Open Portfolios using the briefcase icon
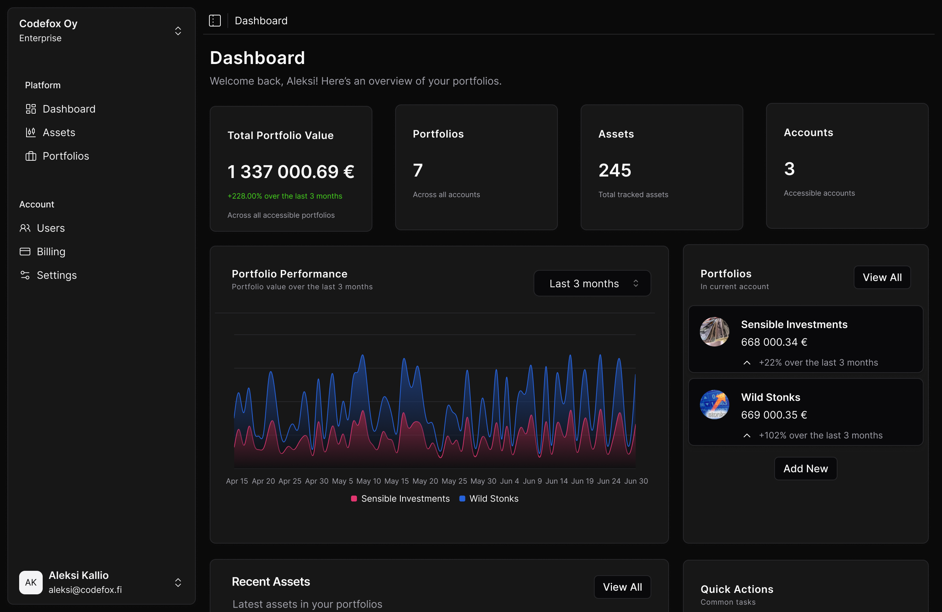Screen dimensions: 942x612 pos(31,156)
